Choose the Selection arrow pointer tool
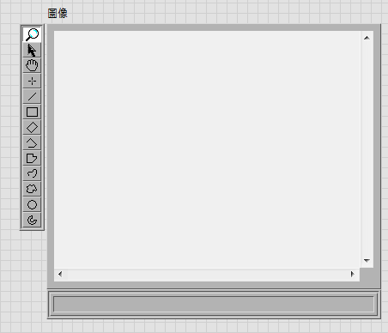 point(32,50)
